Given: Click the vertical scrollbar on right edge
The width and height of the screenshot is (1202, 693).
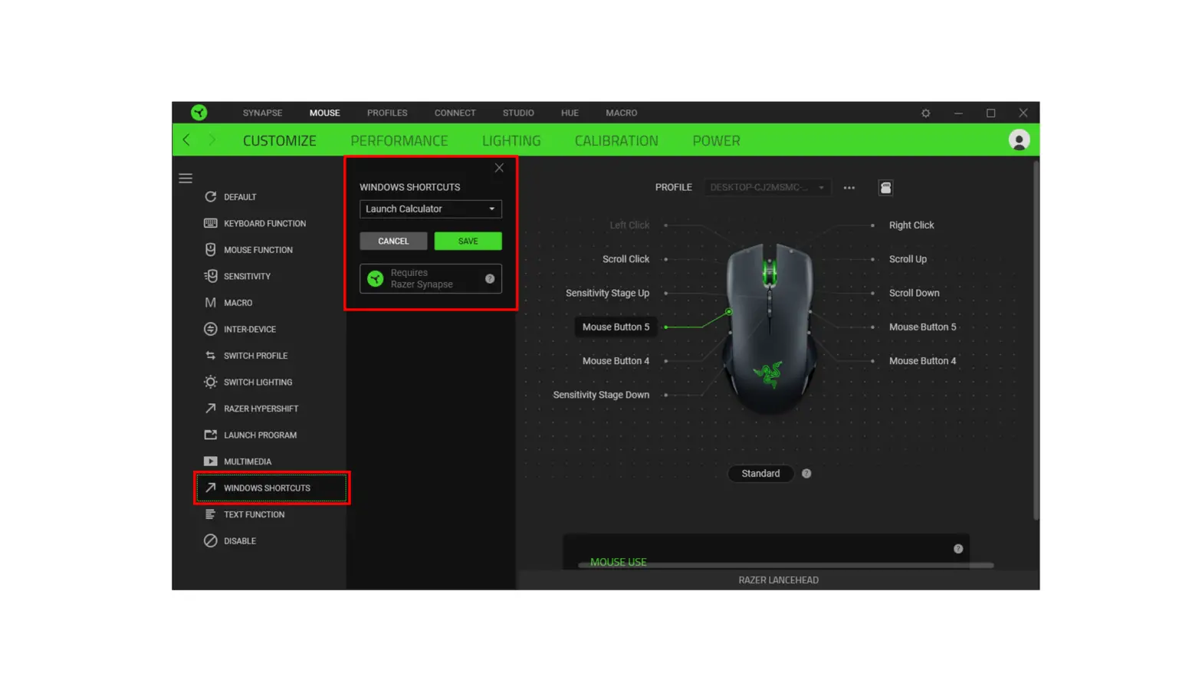Looking at the screenshot, I should tap(1036, 341).
